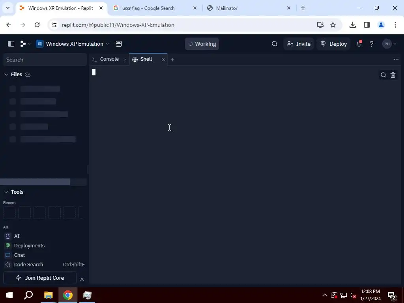Open the notifications bell

coord(359,43)
